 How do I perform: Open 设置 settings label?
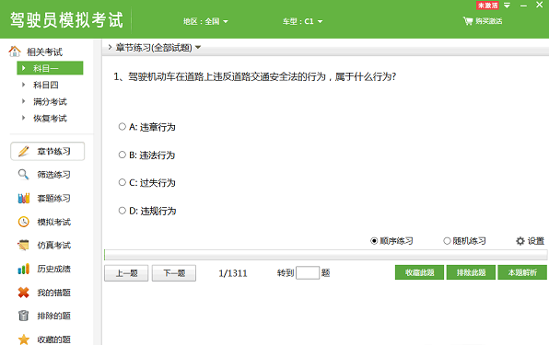(x=536, y=241)
